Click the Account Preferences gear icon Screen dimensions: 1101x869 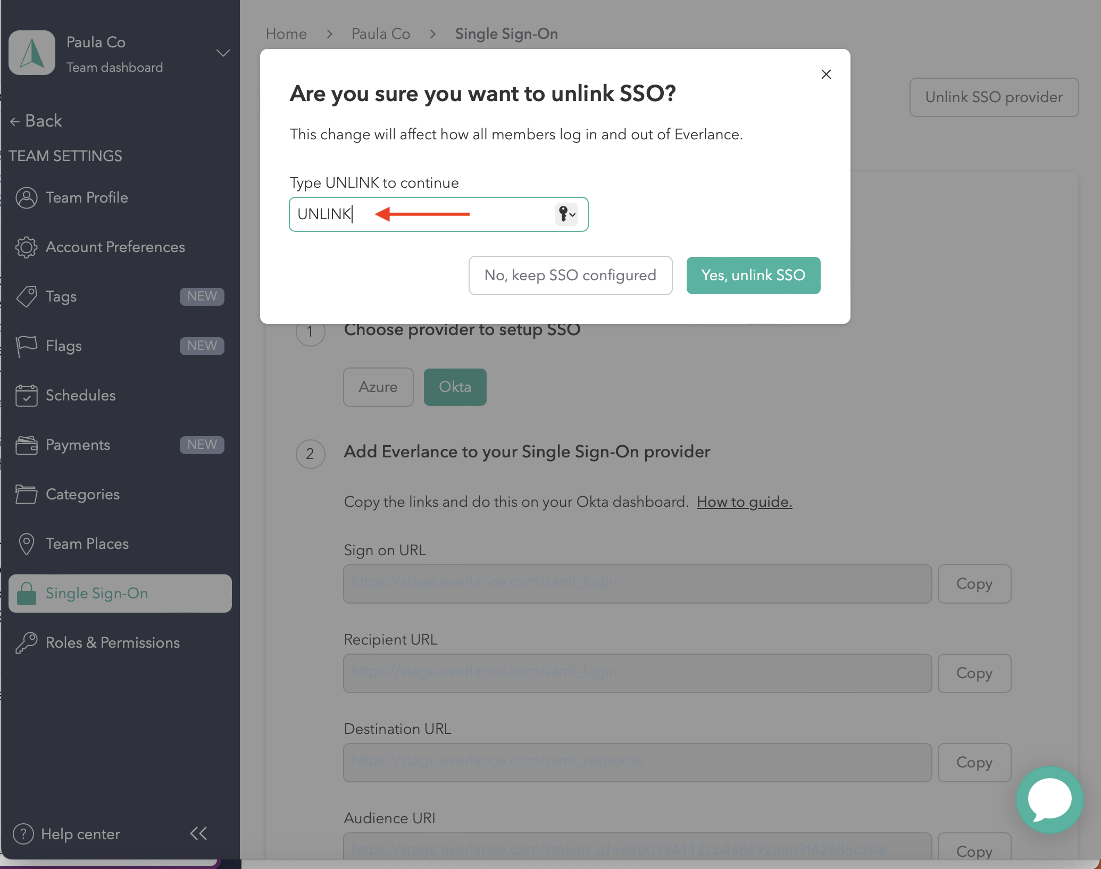tap(26, 247)
